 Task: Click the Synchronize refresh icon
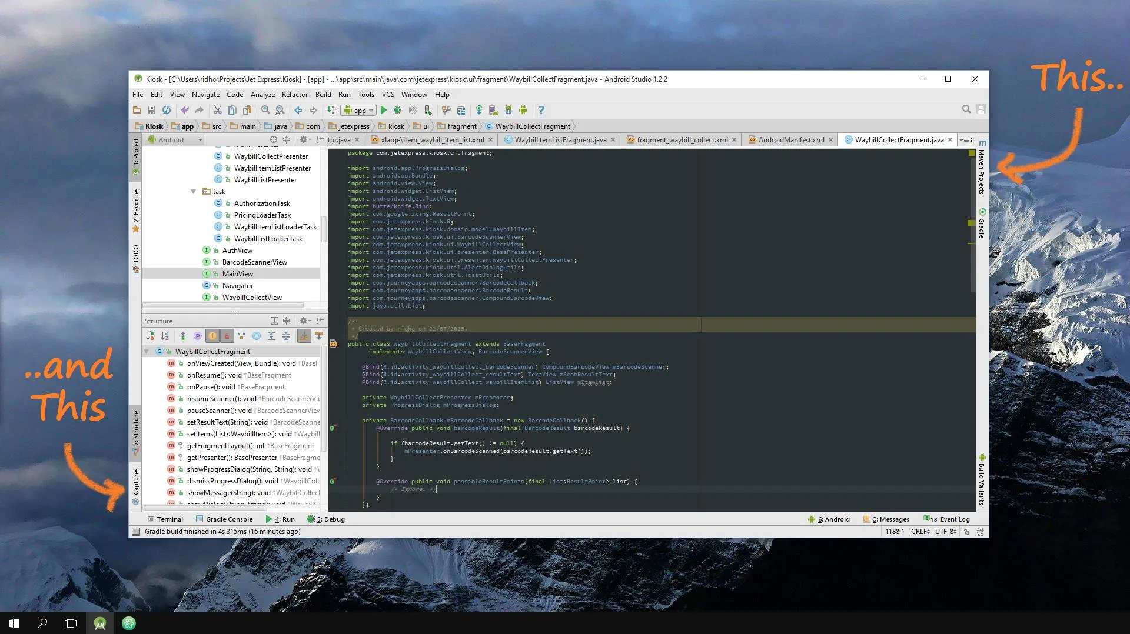tap(167, 110)
